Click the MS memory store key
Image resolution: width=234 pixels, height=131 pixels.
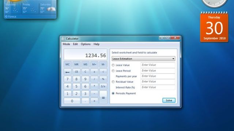[x=85, y=64]
